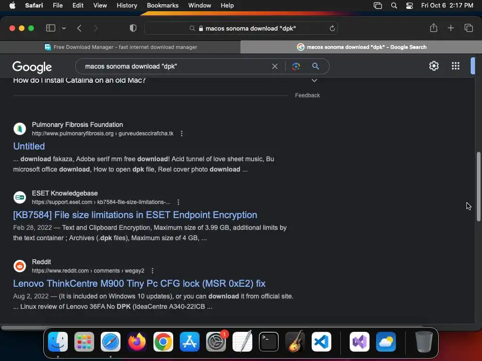Click the Pulmonary Fibrosis Foundation site icon

coord(20,129)
